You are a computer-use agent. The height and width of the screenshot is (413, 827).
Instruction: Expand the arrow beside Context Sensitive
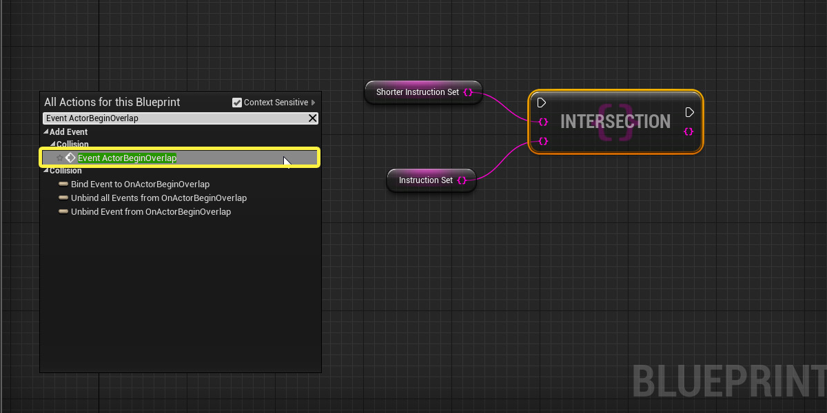tap(314, 103)
